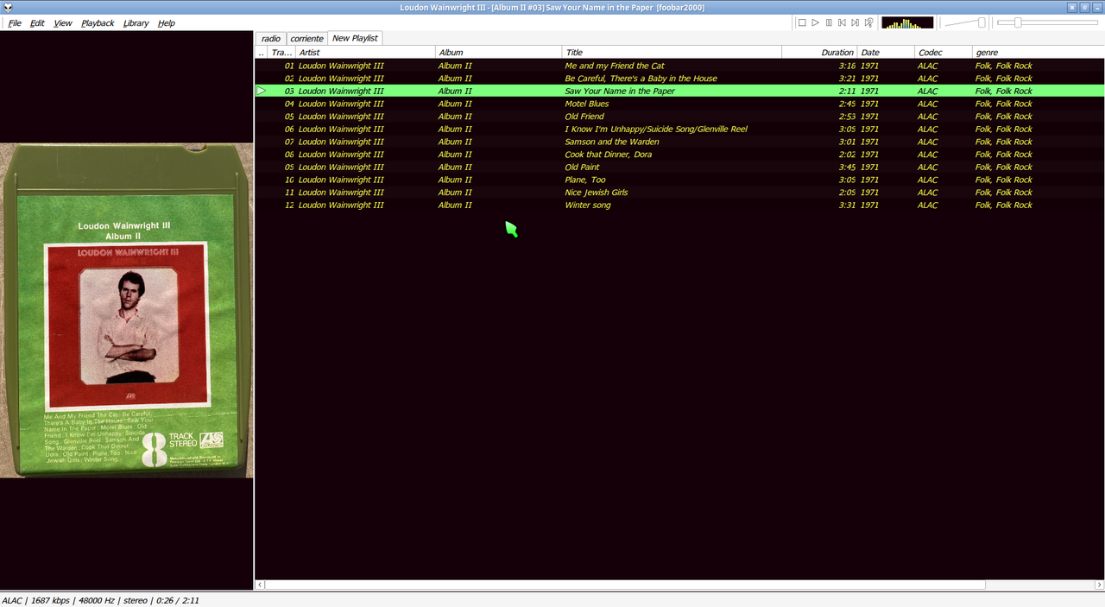Skip to the next track

point(856,22)
